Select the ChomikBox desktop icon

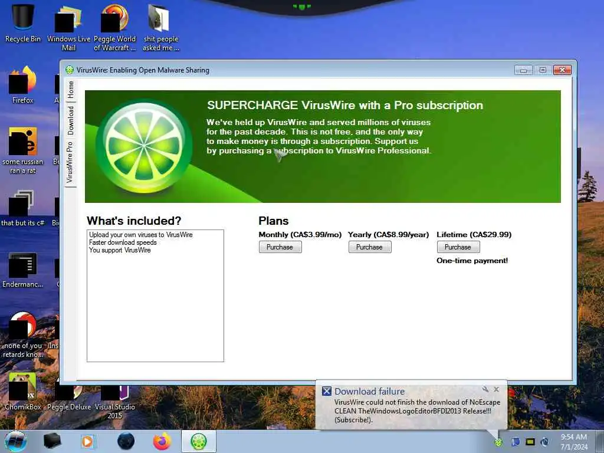pyautogui.click(x=23, y=392)
